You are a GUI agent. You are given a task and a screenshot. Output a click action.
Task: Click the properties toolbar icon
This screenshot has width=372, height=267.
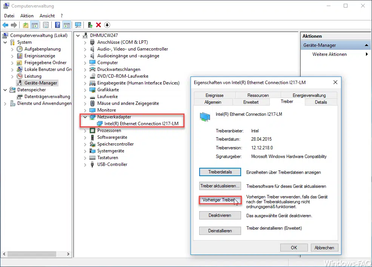[x=46, y=25]
